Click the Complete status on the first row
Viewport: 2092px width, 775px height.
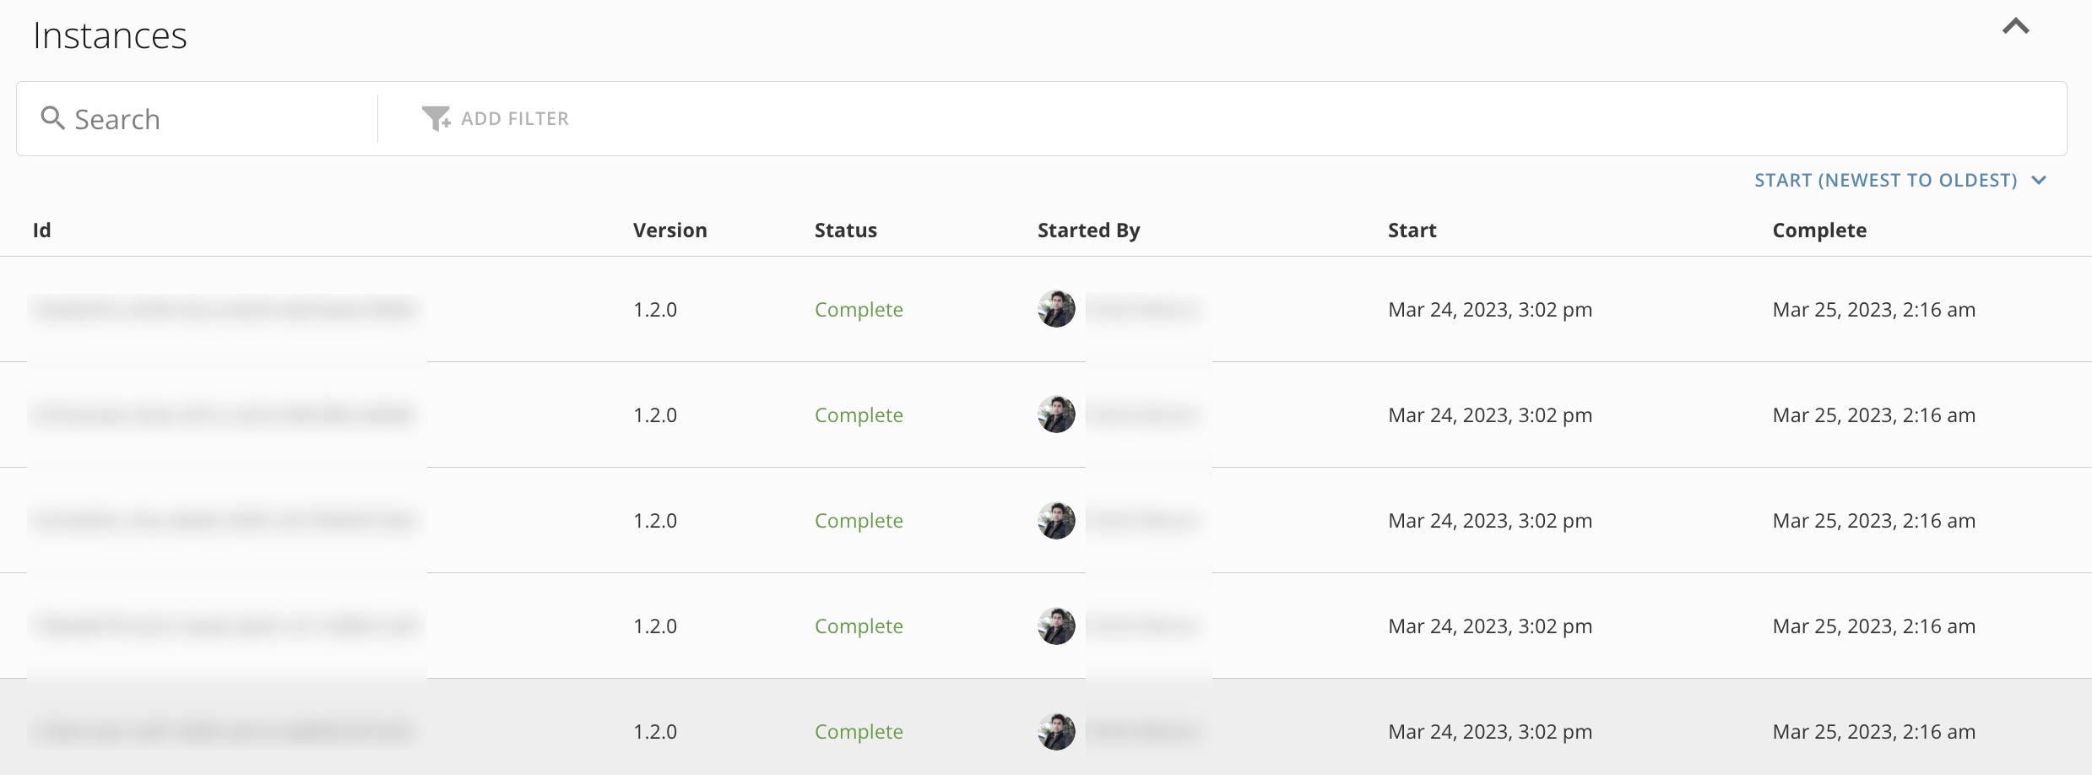point(859,309)
